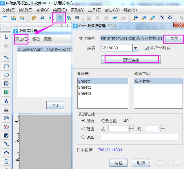Image resolution: width=184 pixels, height=169 pixels.
Task: Select the C:\Users\Admi... database entry
Action: pos(44,49)
